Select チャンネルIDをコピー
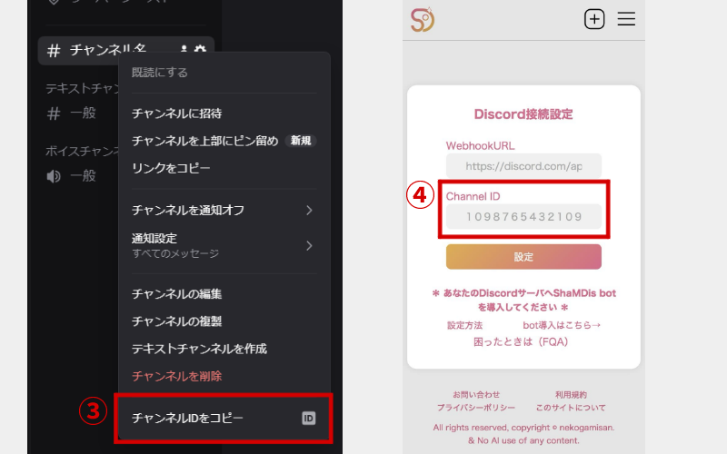The width and height of the screenshot is (727, 454). coord(187,418)
